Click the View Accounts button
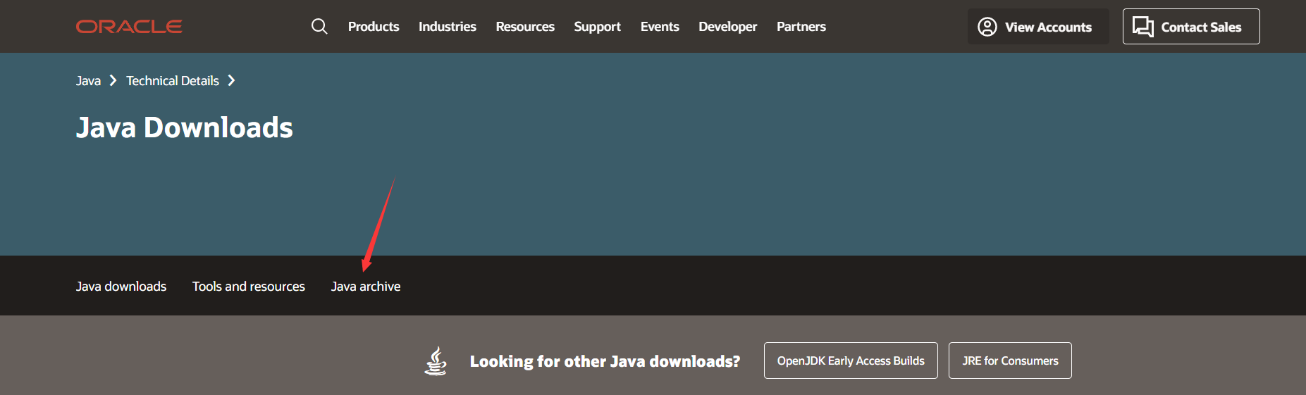The image size is (1306, 395). (1038, 27)
